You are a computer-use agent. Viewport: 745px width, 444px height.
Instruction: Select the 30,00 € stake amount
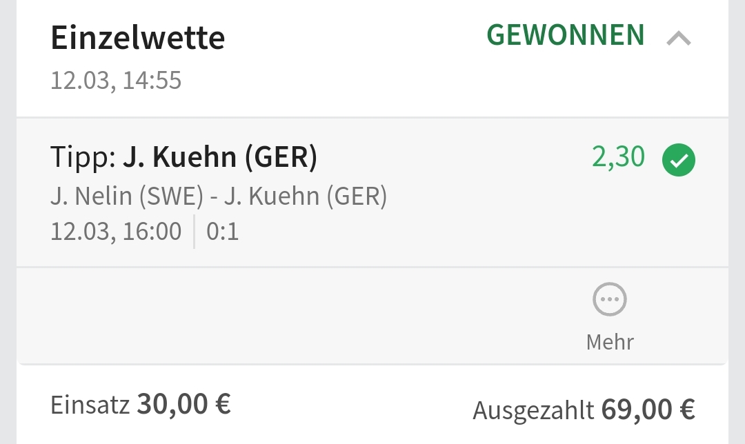[184, 404]
